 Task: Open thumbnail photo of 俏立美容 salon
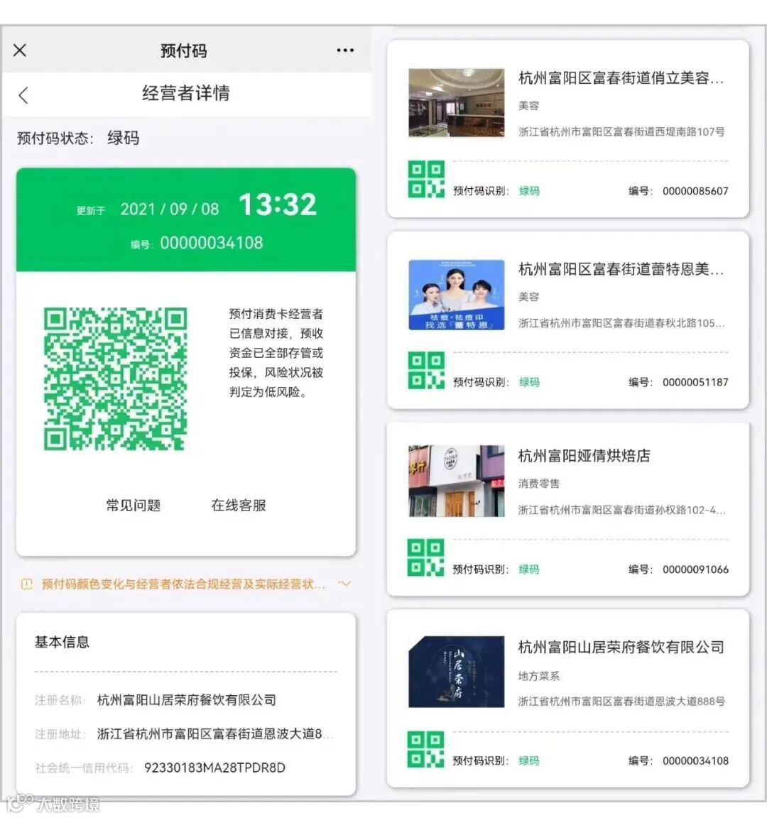point(457,103)
